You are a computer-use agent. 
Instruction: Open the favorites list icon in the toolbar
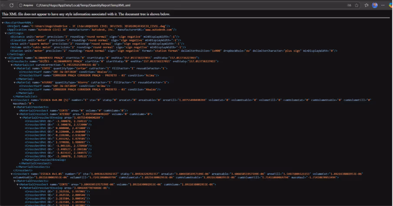point(366,5)
